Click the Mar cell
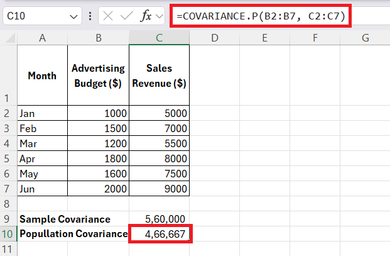The width and height of the screenshot is (390, 256). tap(42, 143)
